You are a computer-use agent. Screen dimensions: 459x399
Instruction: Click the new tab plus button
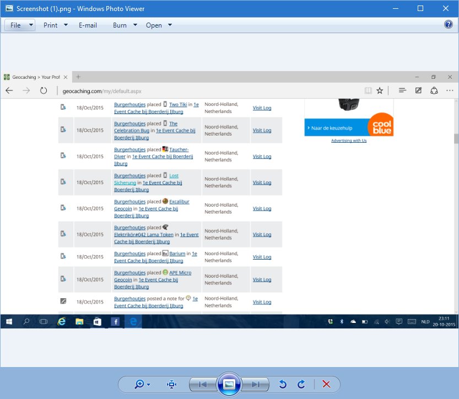[78, 77]
